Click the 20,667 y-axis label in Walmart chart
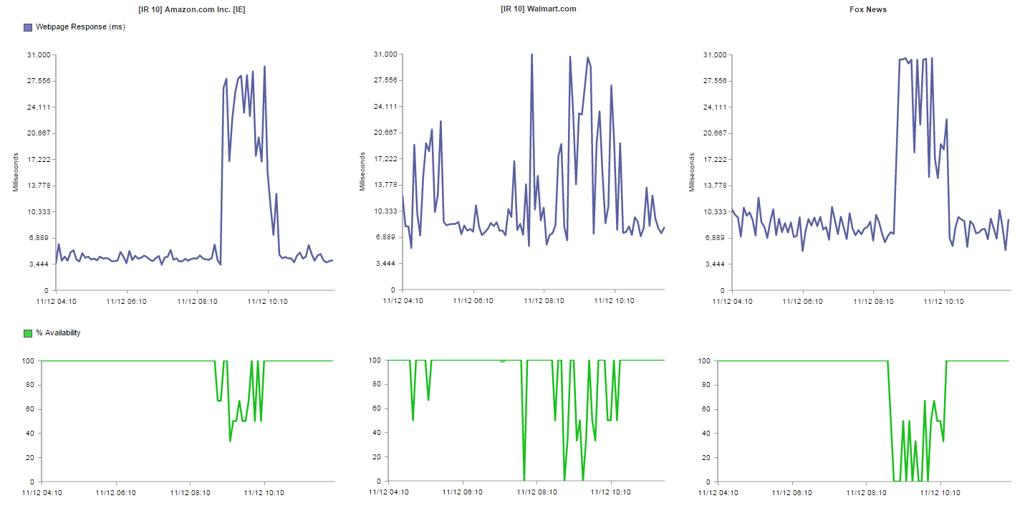 [x=385, y=133]
